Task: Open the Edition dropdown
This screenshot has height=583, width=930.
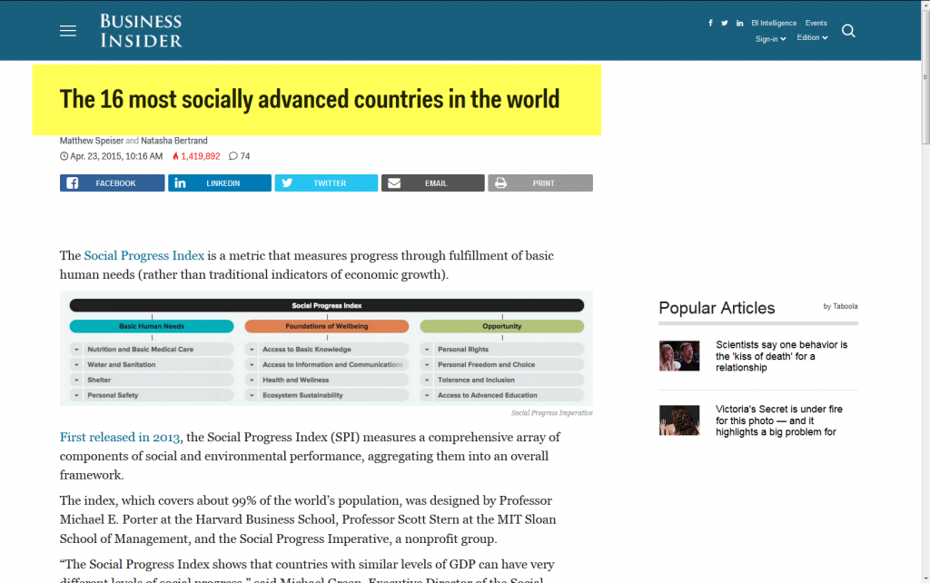Action: pyautogui.click(x=812, y=38)
